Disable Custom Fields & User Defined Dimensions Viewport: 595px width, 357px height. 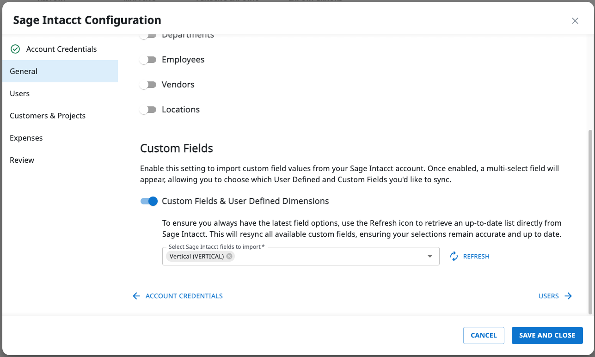(x=149, y=201)
